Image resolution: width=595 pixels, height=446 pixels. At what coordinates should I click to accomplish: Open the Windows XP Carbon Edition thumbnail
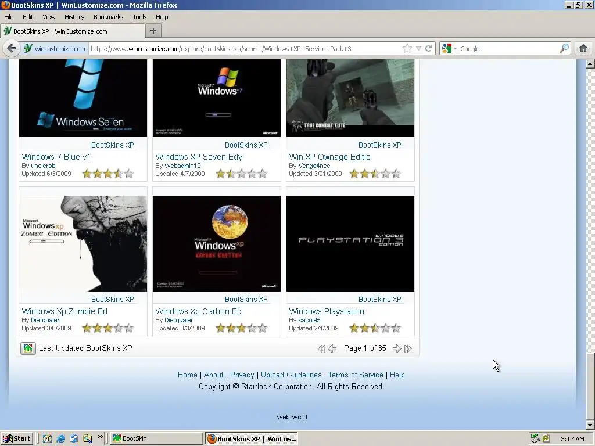click(217, 243)
